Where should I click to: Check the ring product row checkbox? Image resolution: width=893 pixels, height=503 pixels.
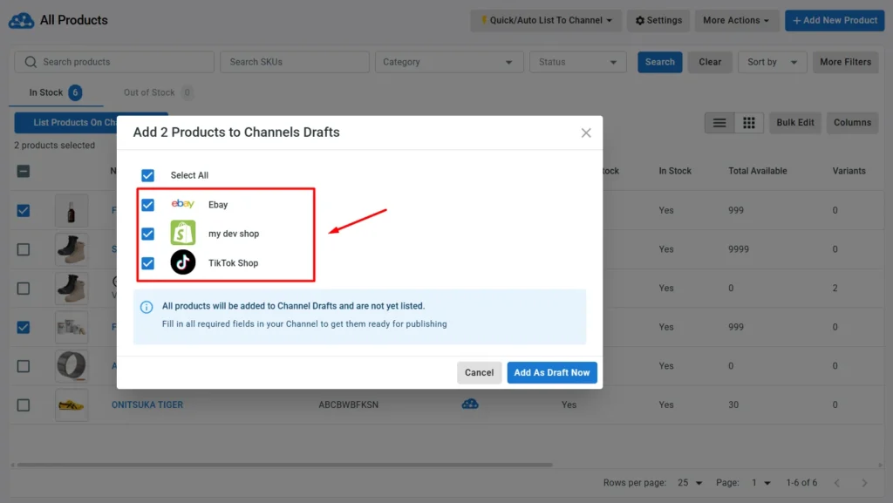(x=24, y=366)
